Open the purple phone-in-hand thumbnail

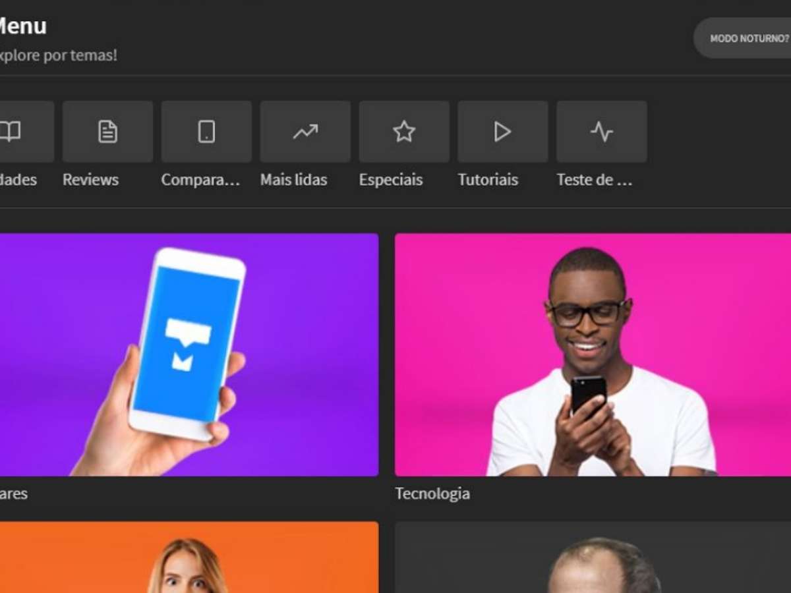coord(188,354)
